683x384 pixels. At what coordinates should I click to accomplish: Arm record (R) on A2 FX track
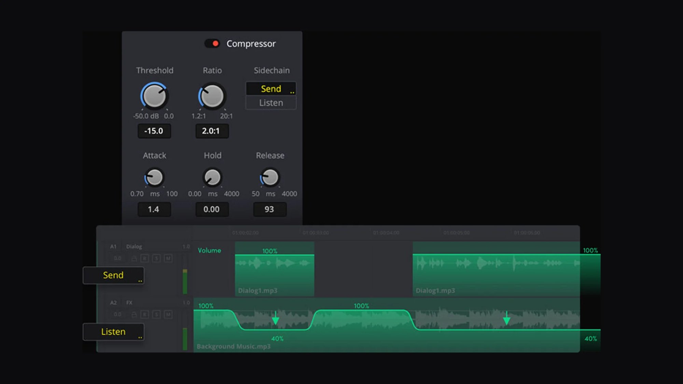[144, 314]
